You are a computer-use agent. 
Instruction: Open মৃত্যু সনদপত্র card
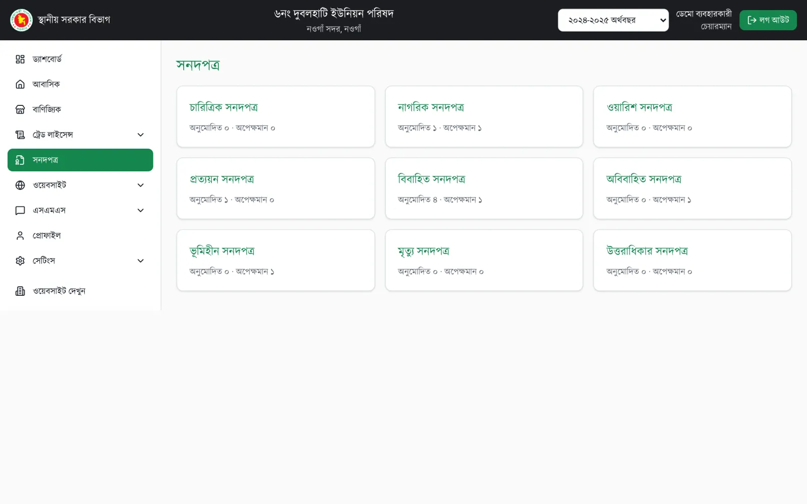pyautogui.click(x=484, y=260)
